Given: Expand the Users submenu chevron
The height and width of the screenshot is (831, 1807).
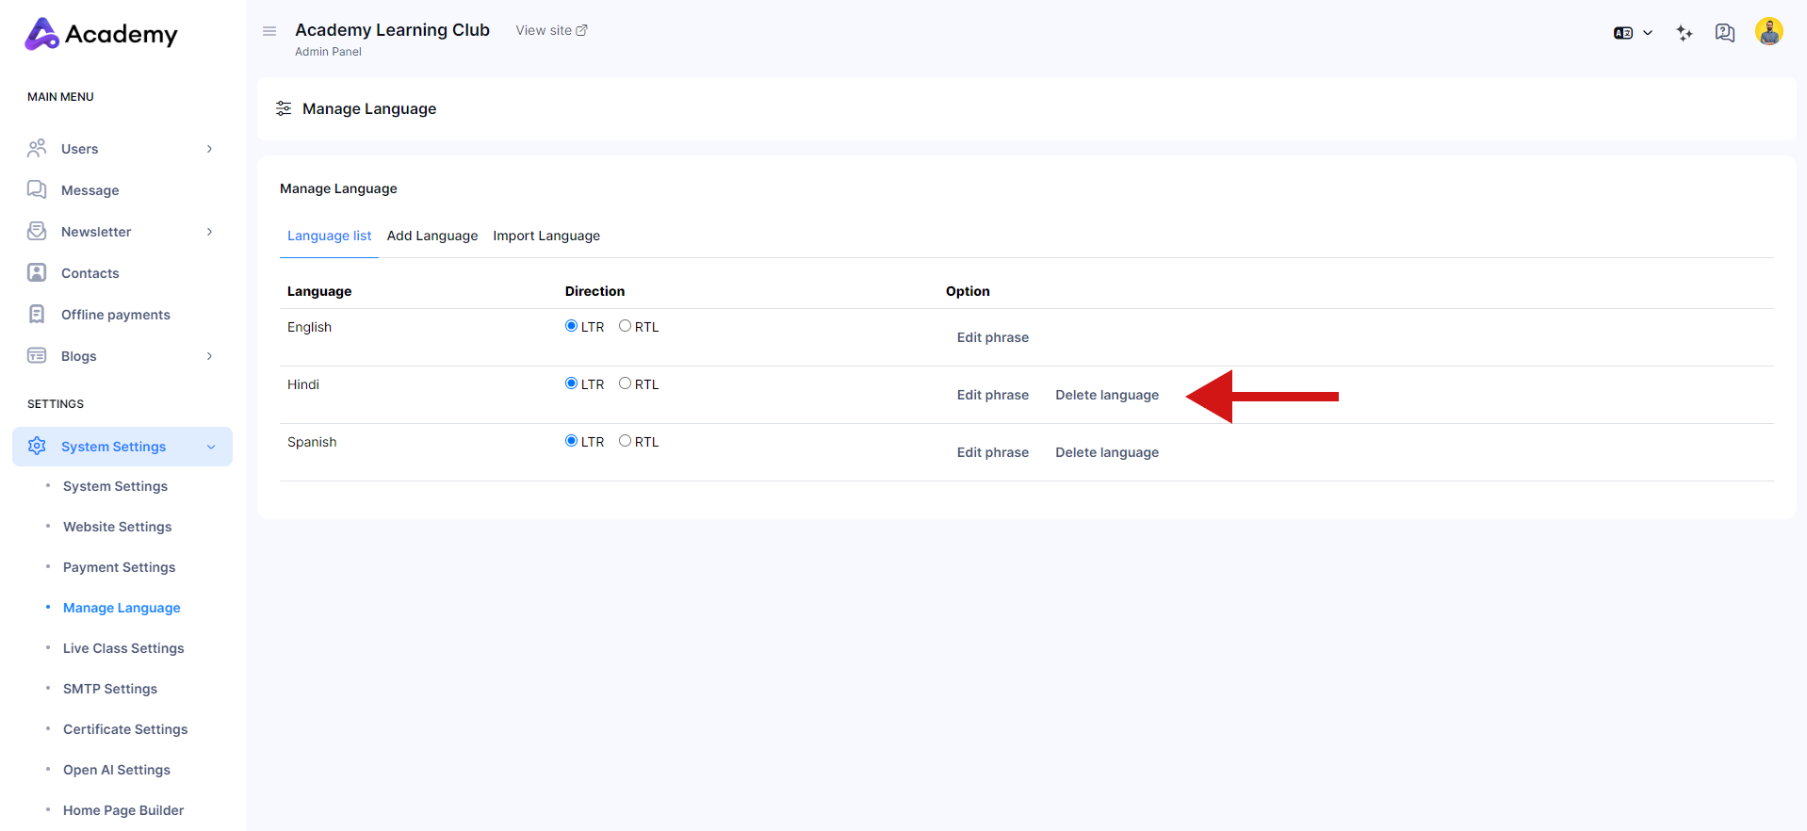Looking at the screenshot, I should 209,149.
